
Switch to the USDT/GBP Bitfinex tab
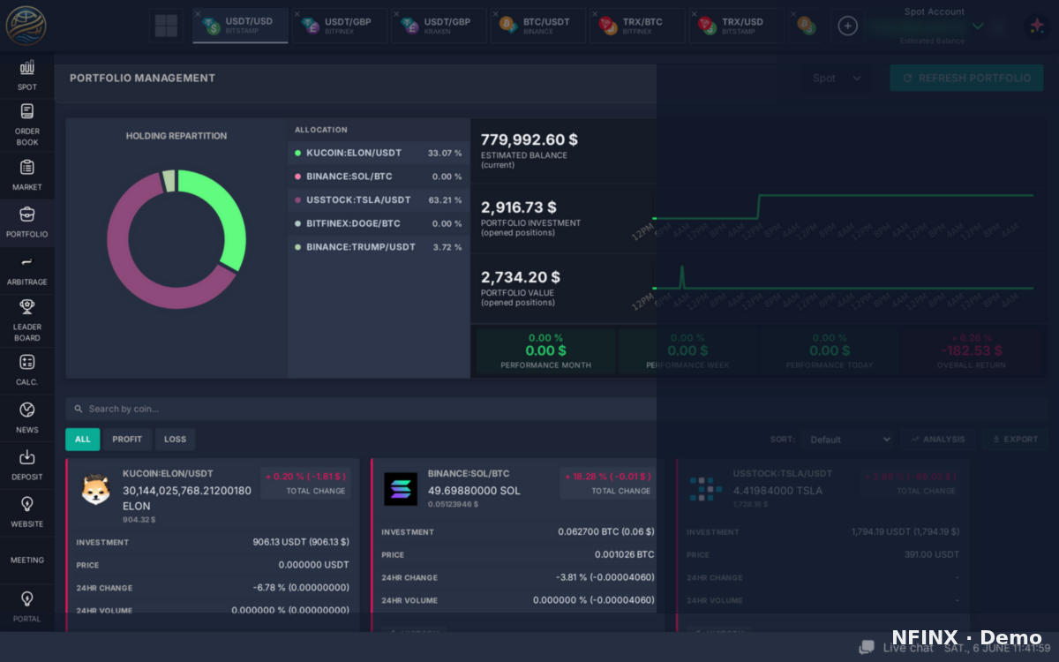pyautogui.click(x=340, y=26)
